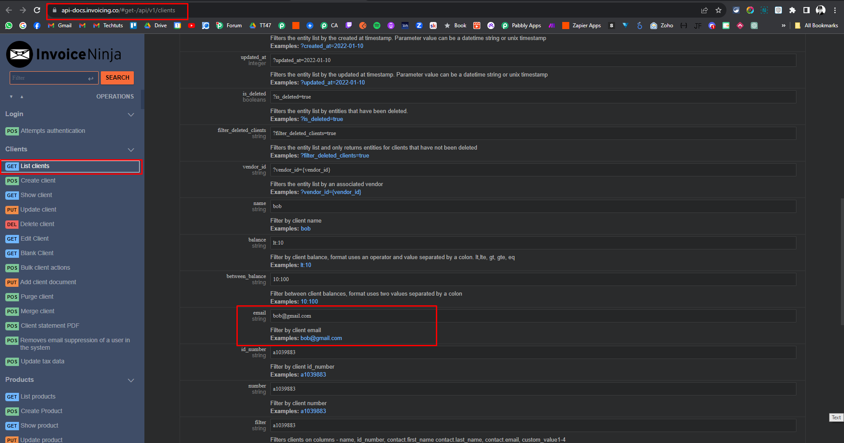The image size is (844, 443).
Task: Open the Google bookmark icon
Action: [x=23, y=26]
